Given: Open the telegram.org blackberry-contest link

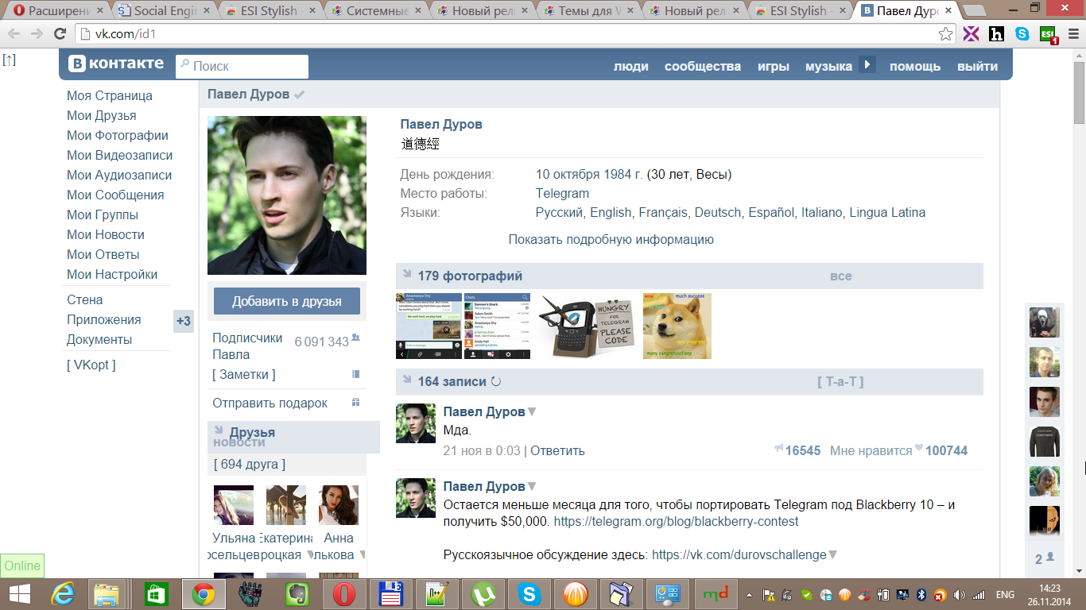Looking at the screenshot, I should coord(676,522).
